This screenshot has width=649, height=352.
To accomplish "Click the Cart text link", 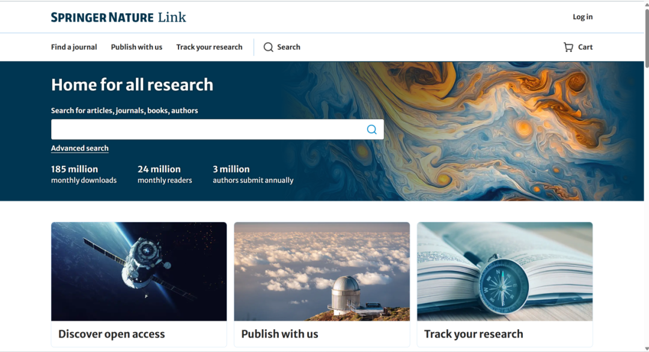I will [585, 47].
